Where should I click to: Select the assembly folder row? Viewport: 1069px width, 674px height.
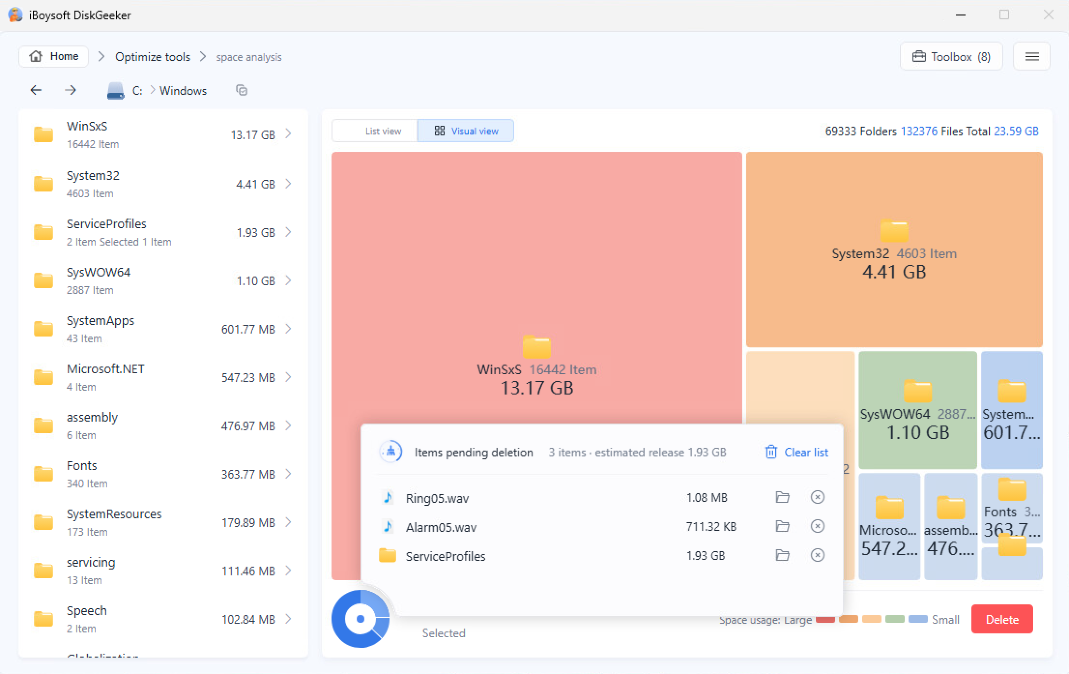[163, 425]
